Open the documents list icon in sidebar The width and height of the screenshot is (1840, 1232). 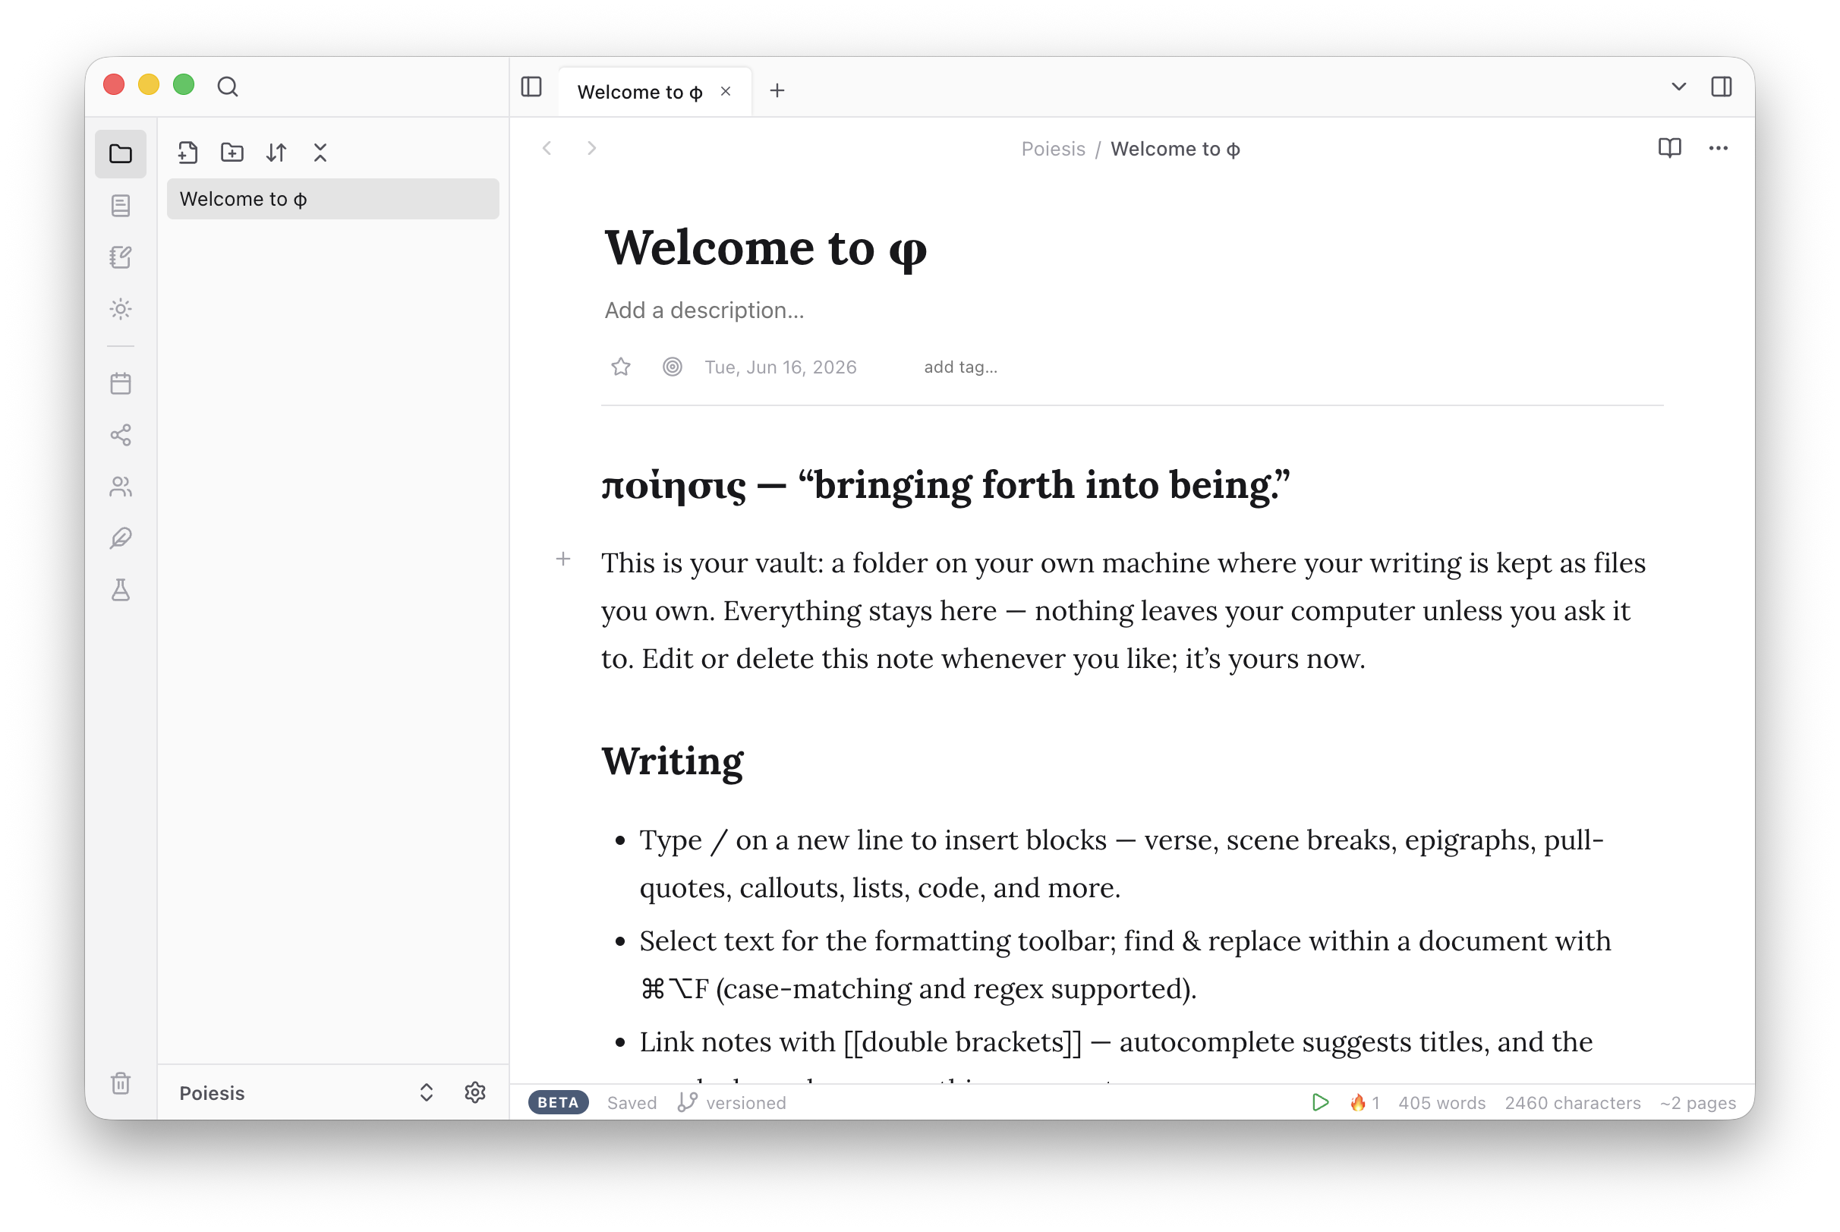coord(120,205)
